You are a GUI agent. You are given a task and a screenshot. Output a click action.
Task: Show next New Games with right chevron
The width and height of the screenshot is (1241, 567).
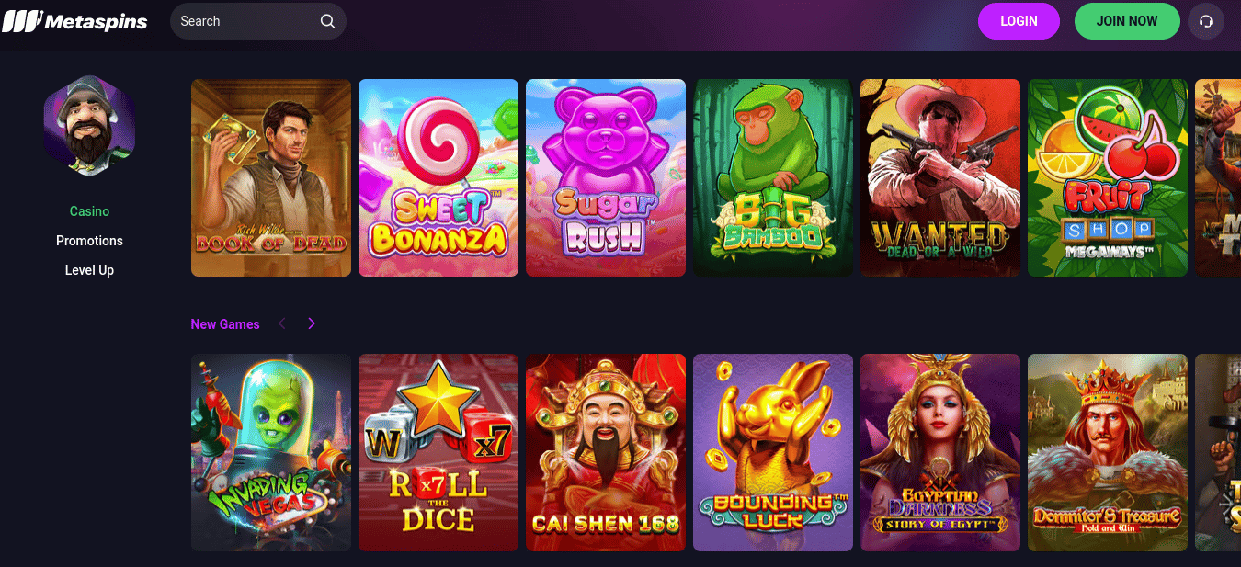pyautogui.click(x=312, y=323)
